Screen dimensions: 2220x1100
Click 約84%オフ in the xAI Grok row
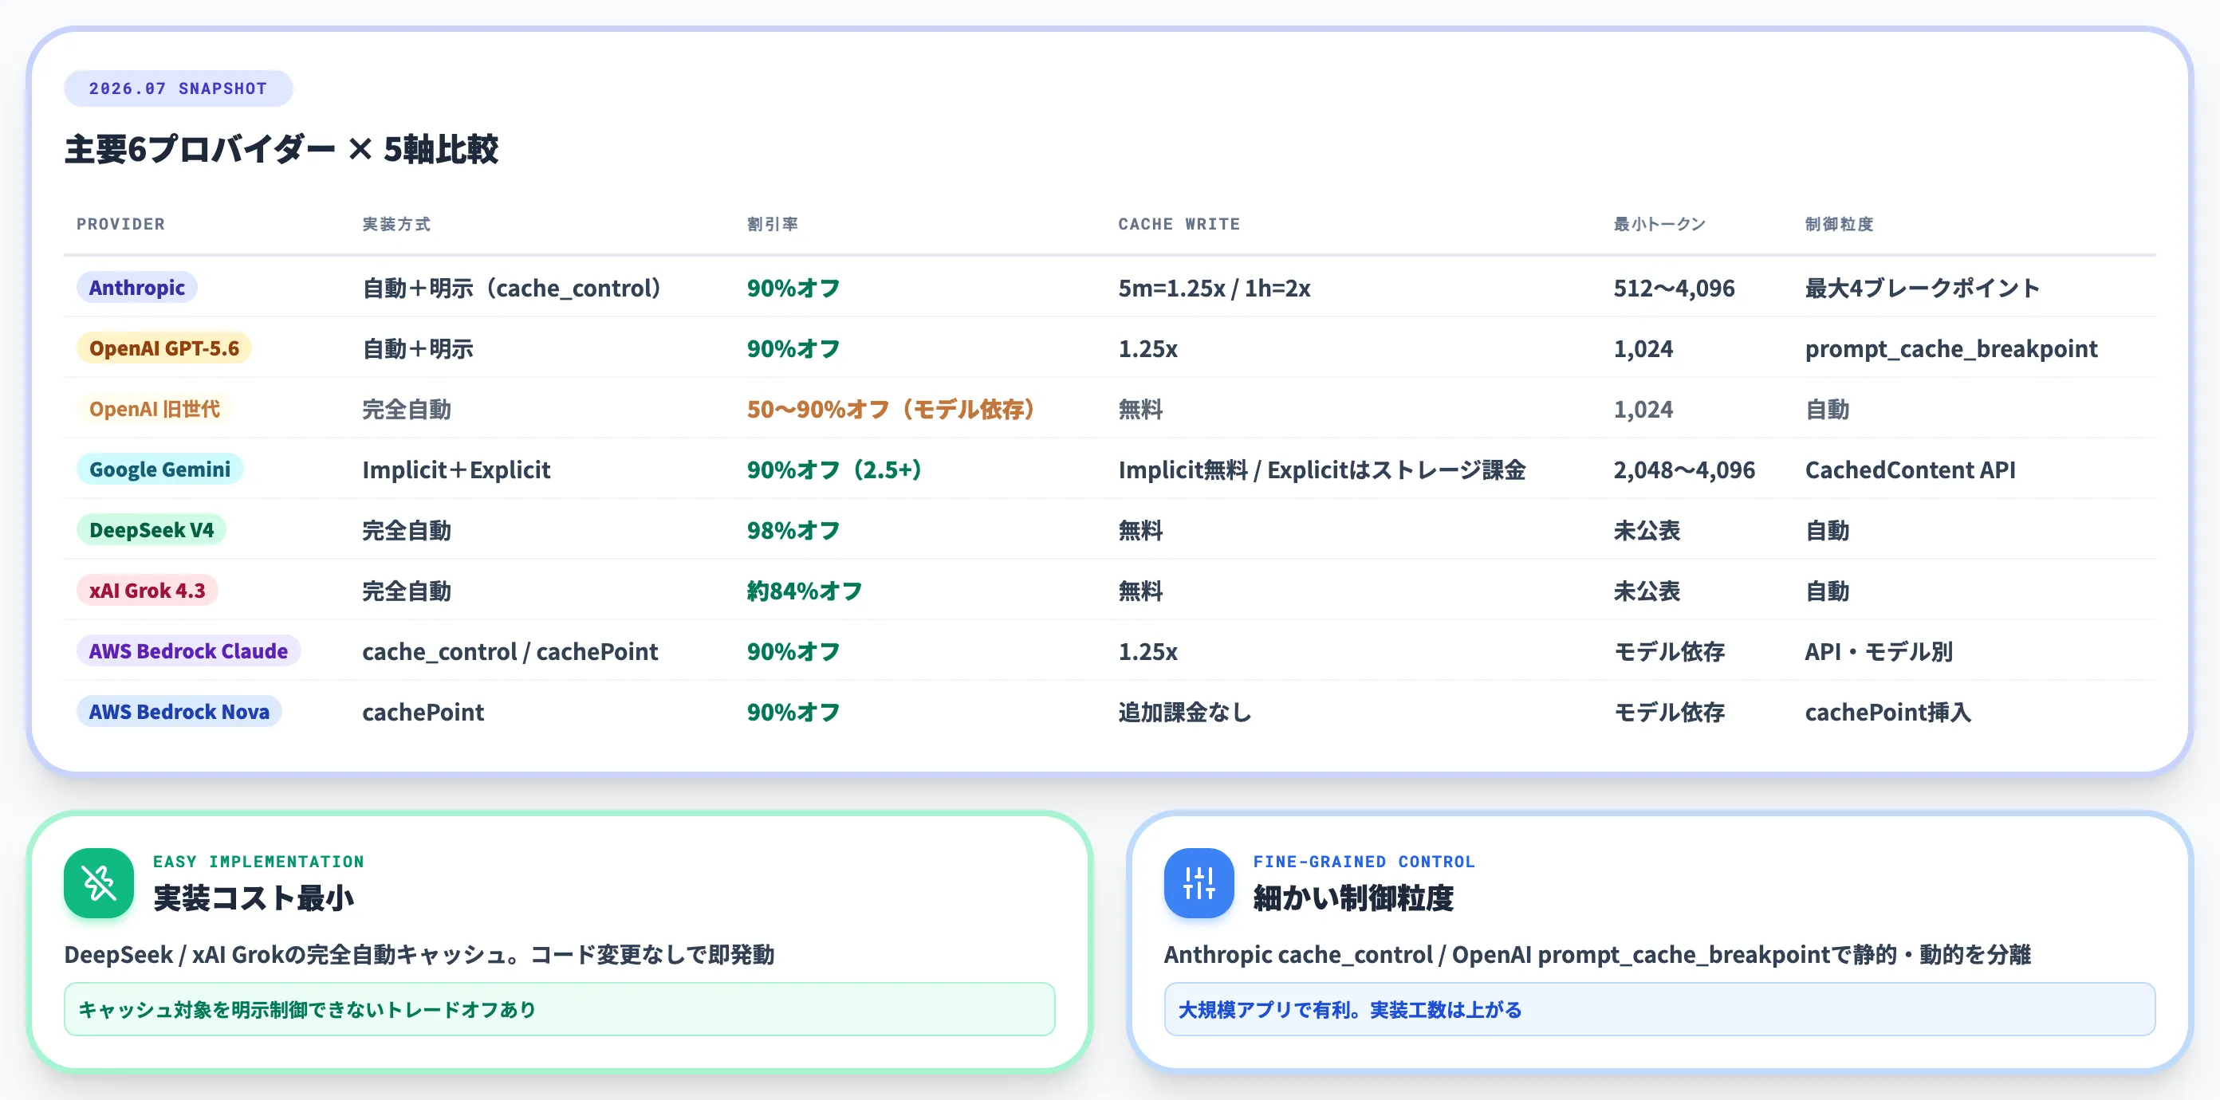pos(804,590)
